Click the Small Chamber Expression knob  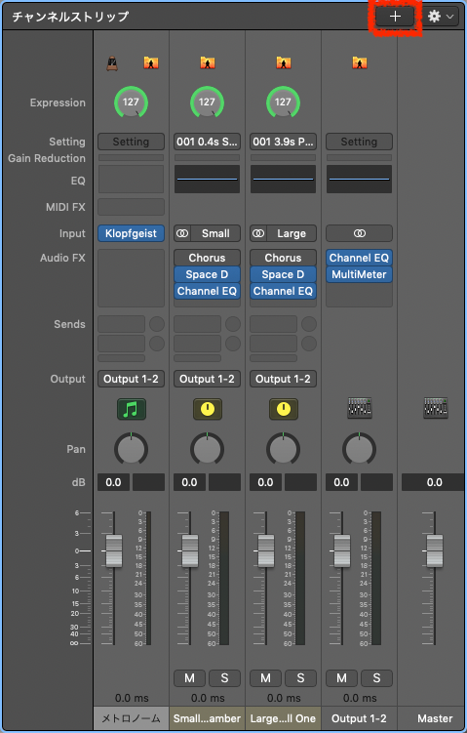pos(208,102)
